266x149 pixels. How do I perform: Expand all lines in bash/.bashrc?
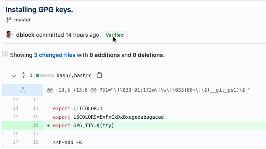pos(23,75)
